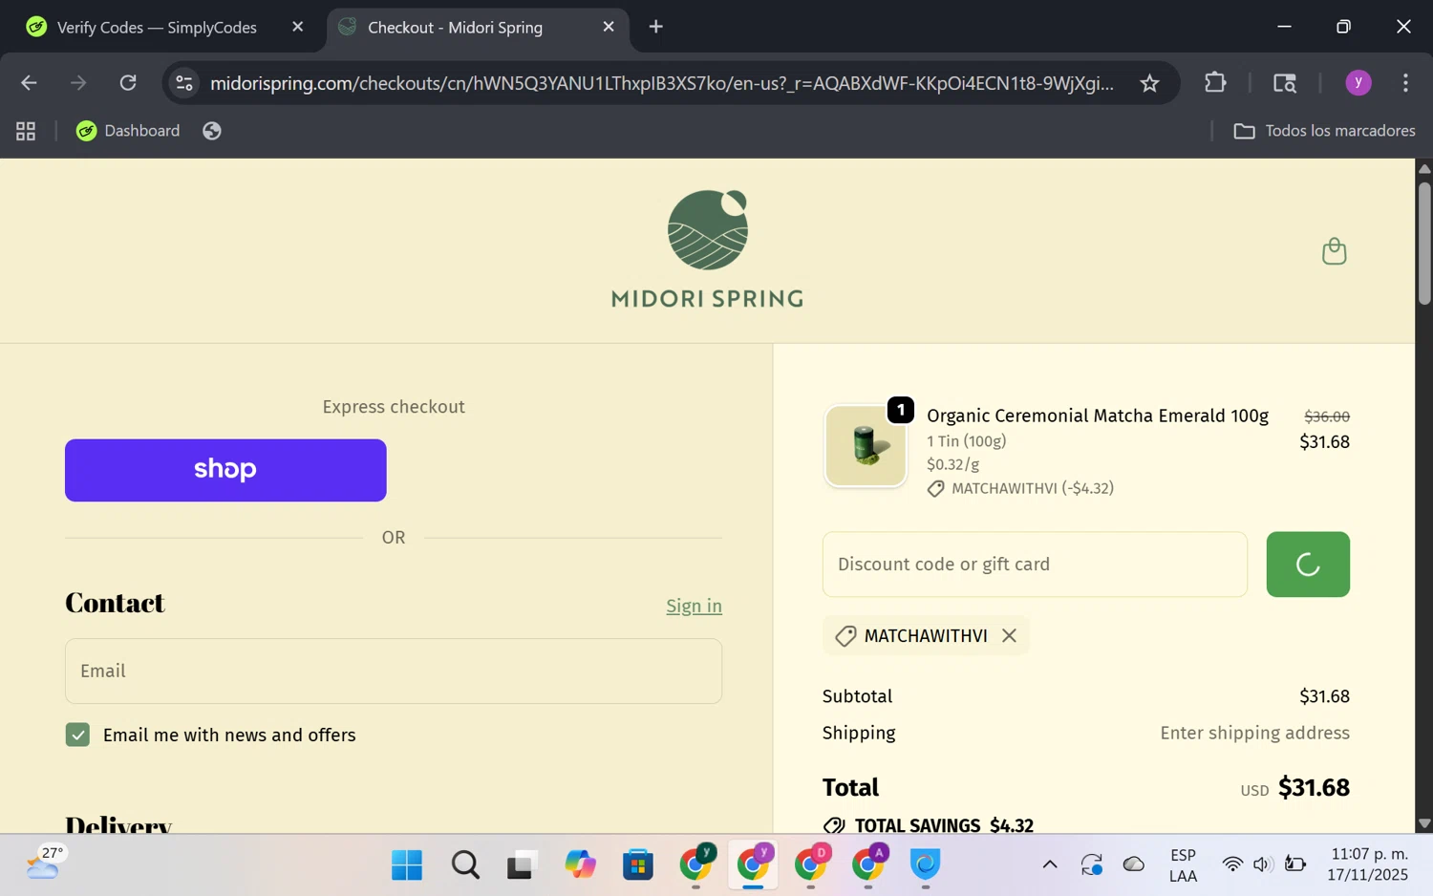Open the browser Extensions menu

[1215, 83]
